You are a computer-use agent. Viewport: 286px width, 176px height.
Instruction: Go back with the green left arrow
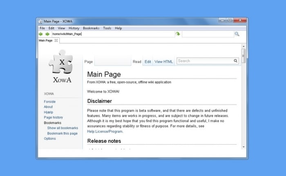(x=41, y=34)
